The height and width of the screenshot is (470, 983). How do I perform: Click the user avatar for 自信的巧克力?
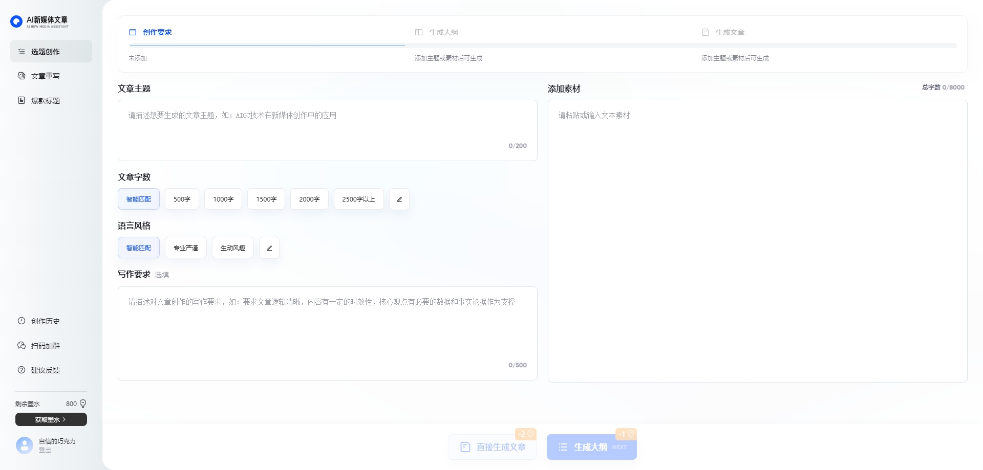click(x=24, y=445)
